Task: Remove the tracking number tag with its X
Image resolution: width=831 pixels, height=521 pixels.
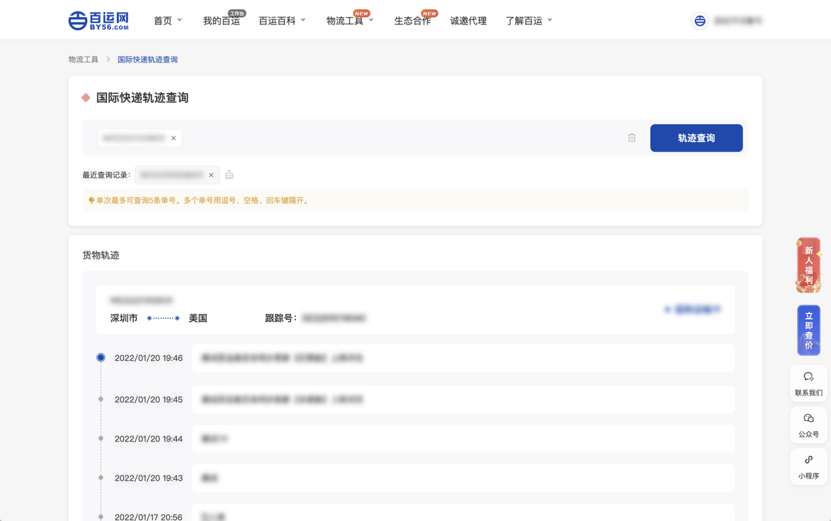Action: pyautogui.click(x=173, y=138)
